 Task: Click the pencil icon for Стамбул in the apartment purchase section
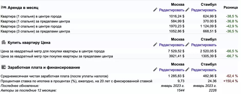pos(187,45)
